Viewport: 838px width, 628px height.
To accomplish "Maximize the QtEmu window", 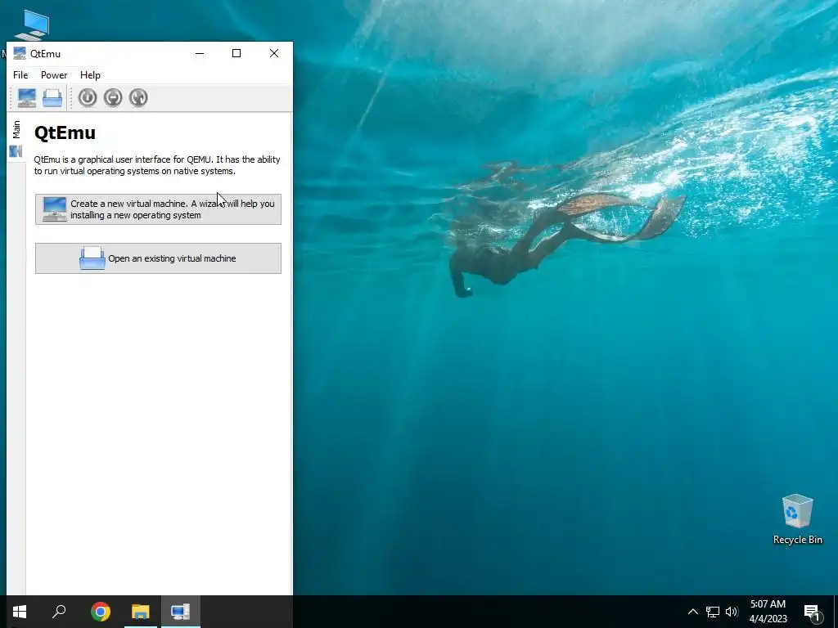I will click(x=237, y=53).
